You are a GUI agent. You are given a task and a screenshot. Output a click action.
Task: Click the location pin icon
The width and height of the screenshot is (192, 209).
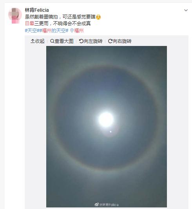[x=72, y=31]
